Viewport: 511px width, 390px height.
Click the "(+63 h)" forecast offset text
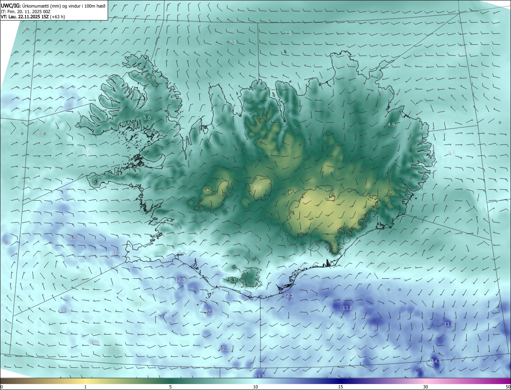58,17
